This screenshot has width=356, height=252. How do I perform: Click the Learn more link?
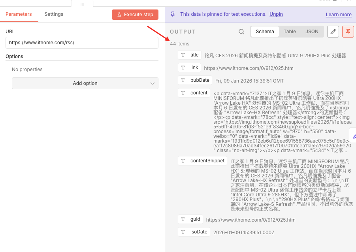(339, 15)
